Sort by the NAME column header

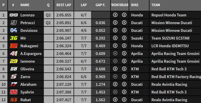tap(25, 5)
